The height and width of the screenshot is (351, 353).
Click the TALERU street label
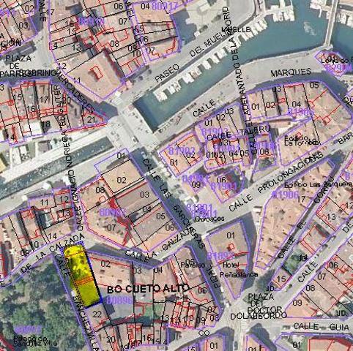pyautogui.click(x=255, y=131)
